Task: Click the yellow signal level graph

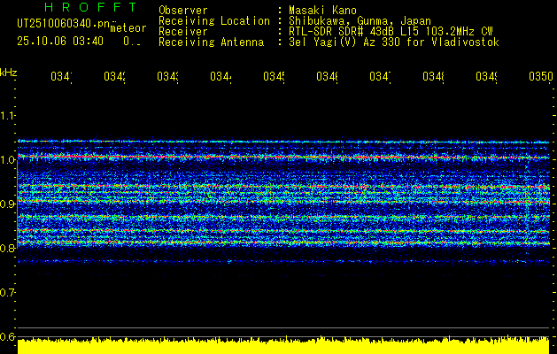Action: tap(283, 345)
